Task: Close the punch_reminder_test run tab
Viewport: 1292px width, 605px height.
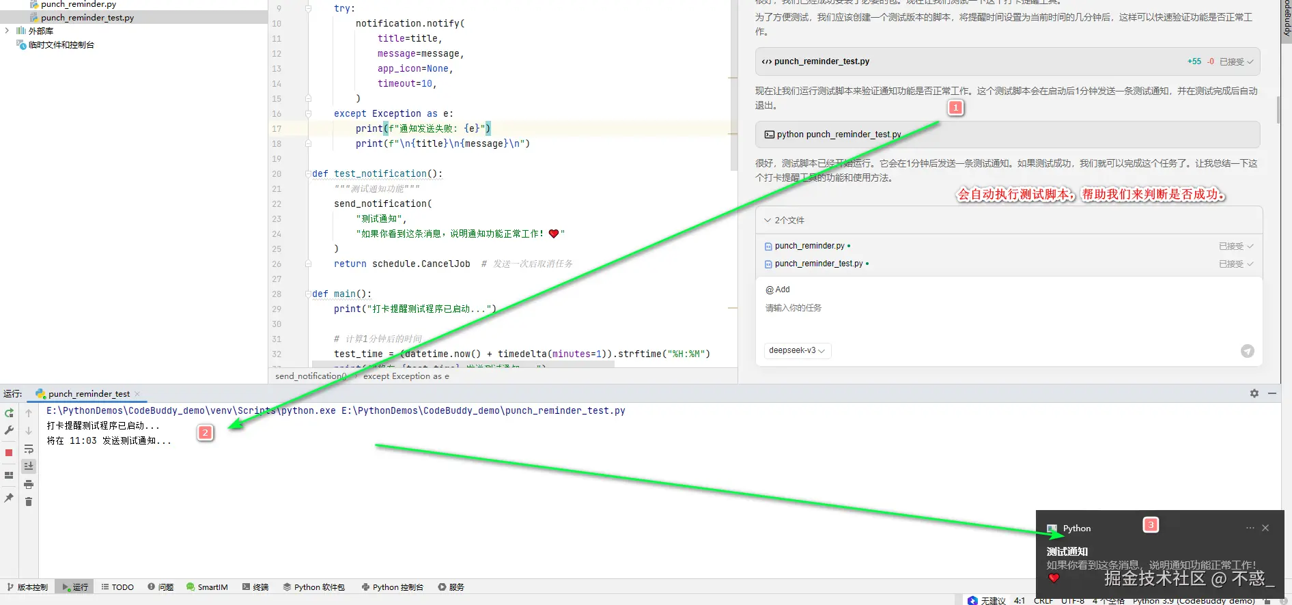Action: point(137,394)
